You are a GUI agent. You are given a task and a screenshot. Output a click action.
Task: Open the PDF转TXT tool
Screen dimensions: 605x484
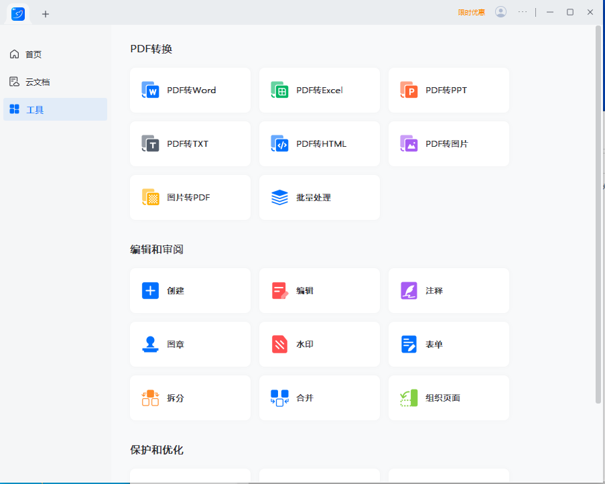pyautogui.click(x=190, y=143)
